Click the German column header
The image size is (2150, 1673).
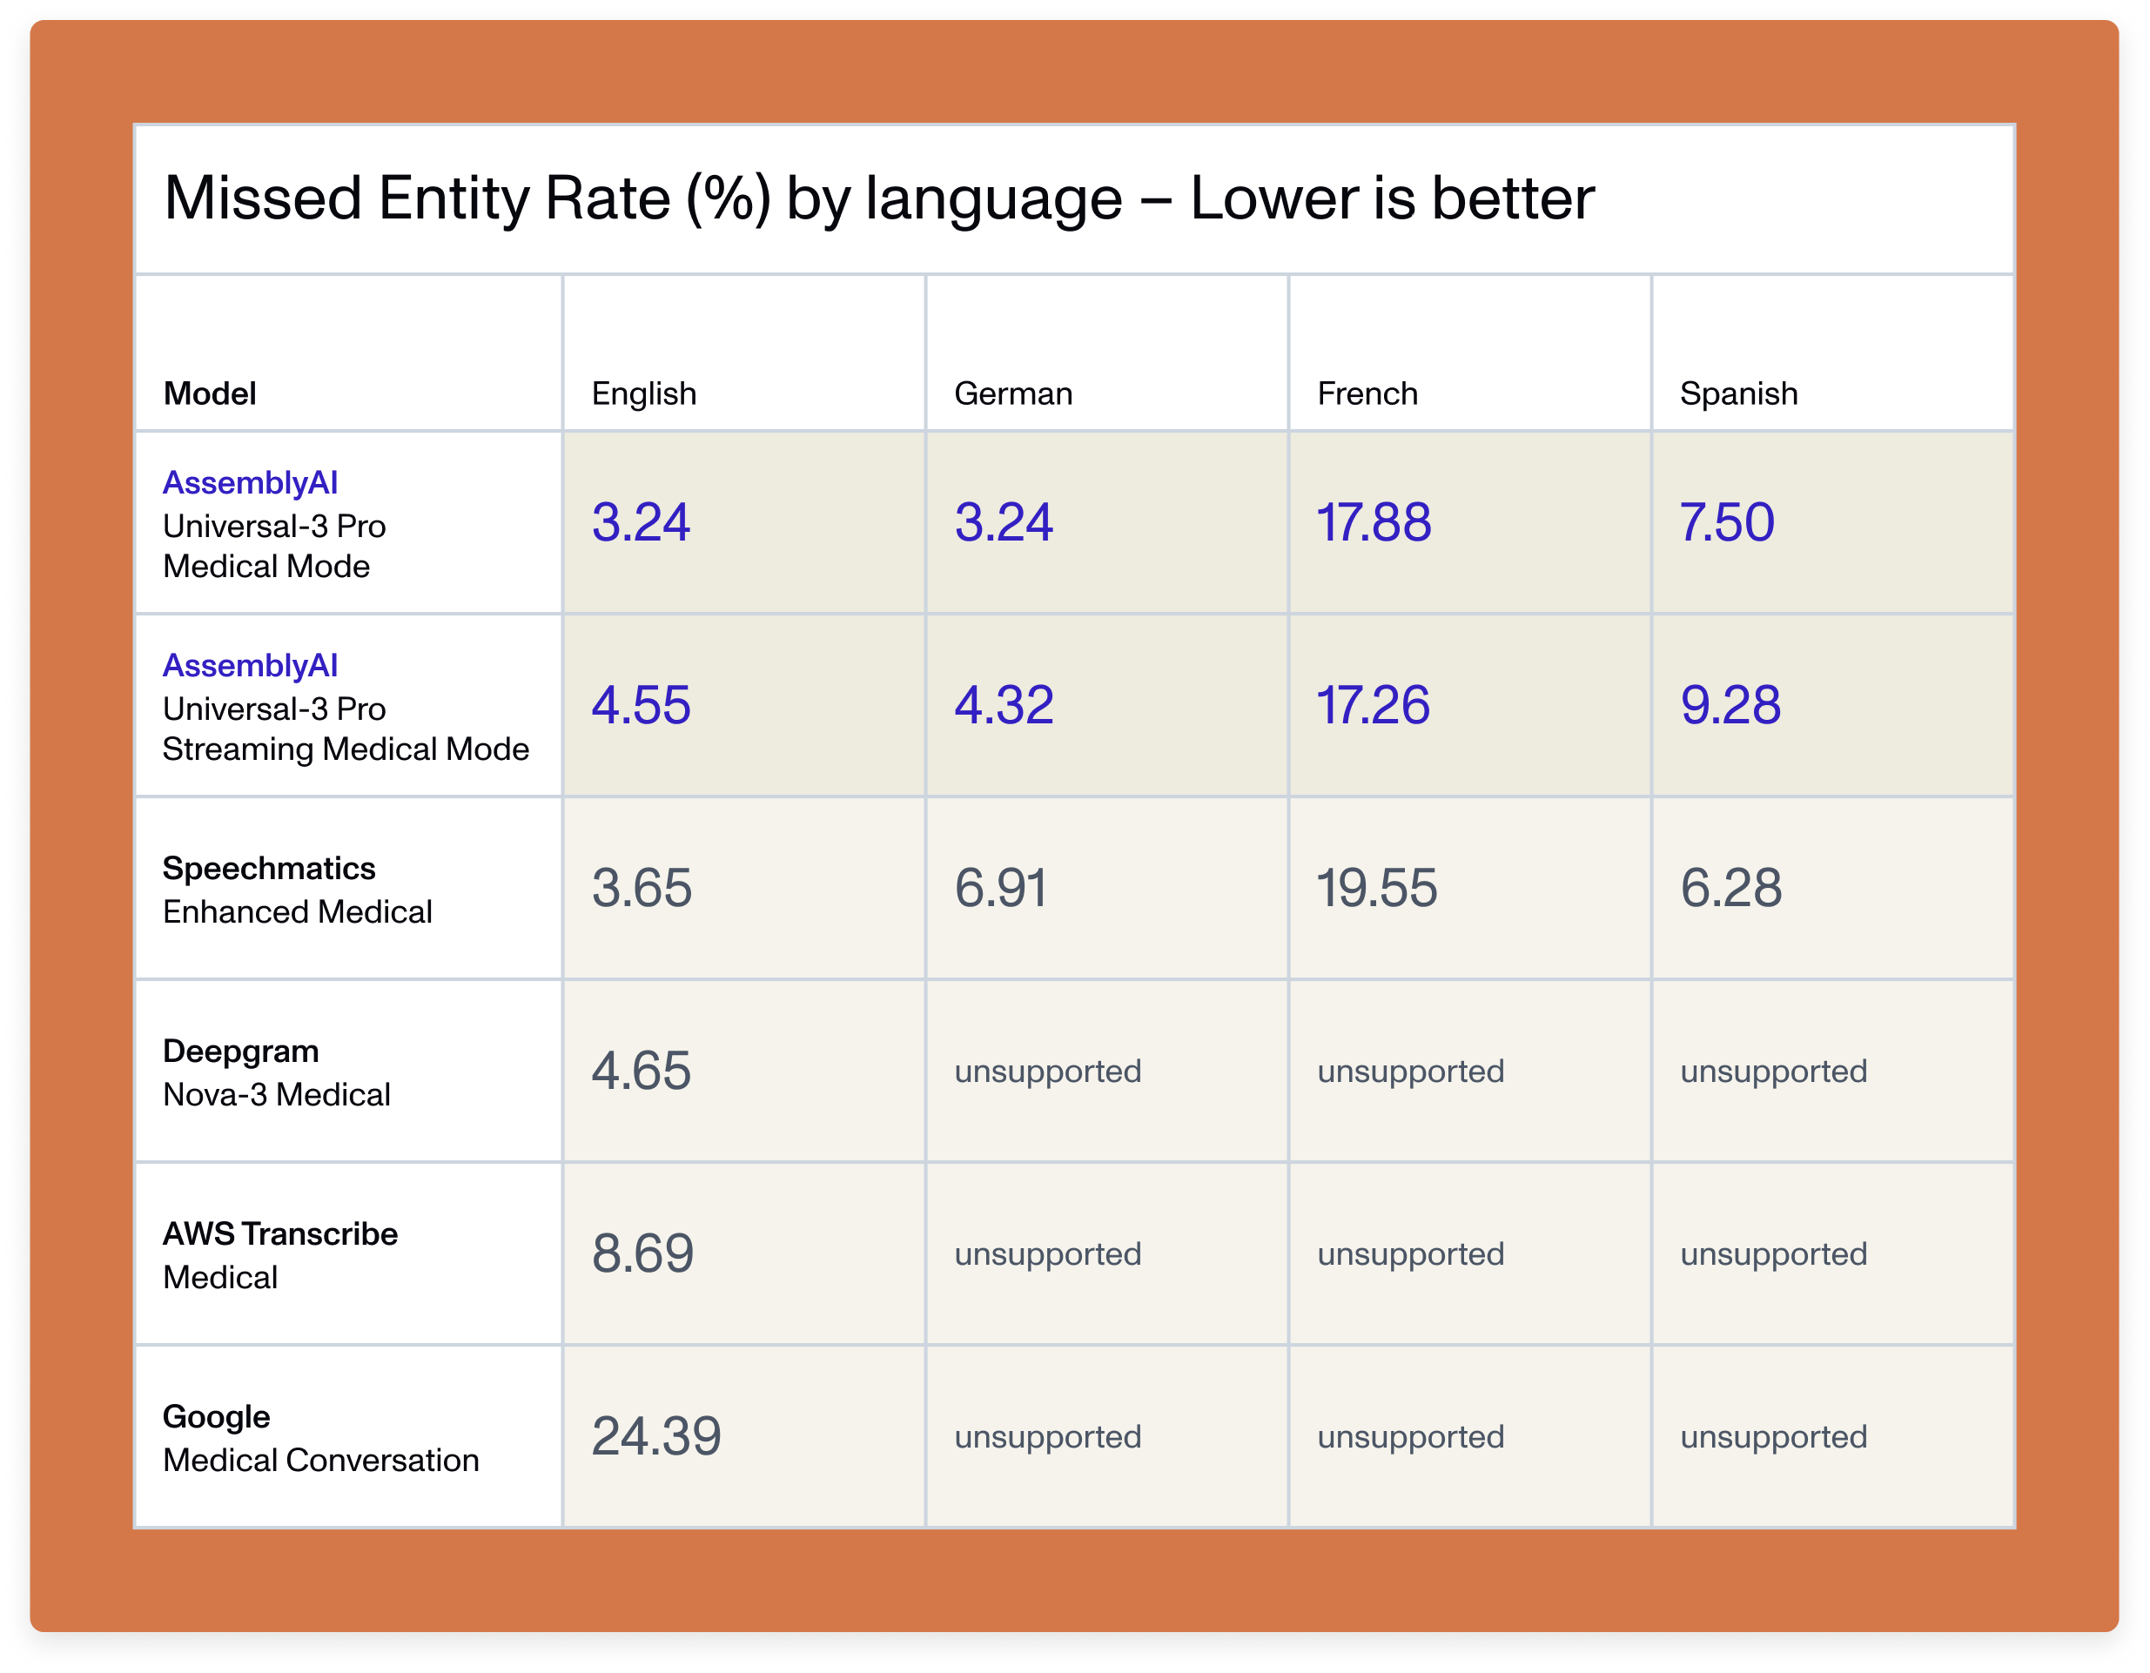click(x=1013, y=394)
